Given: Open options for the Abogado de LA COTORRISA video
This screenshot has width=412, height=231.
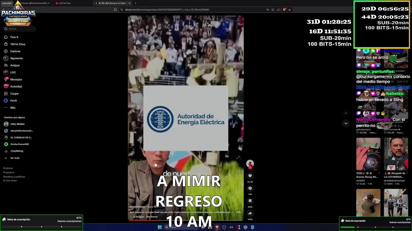Looking at the screenshot, I should coord(407,173).
